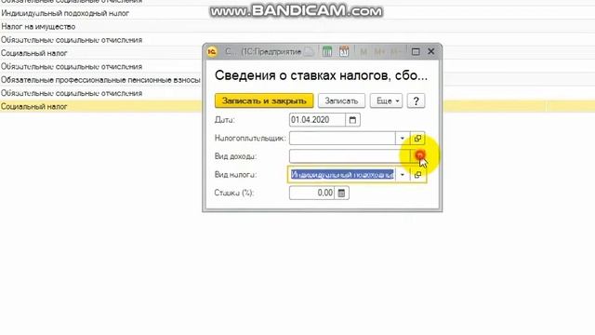Image resolution: width=595 pixels, height=335 pixels.
Task: Open calculator button beside Ставка (%) field
Action: [x=341, y=193]
